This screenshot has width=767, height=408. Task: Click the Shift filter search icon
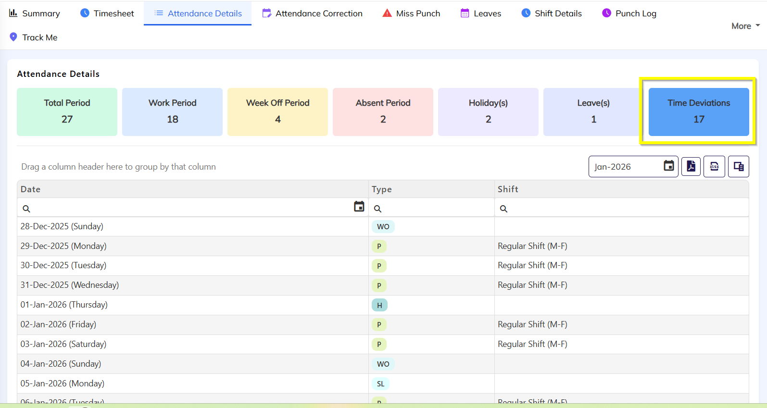[503, 209]
